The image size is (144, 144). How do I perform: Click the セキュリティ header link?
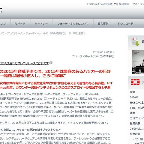138,4
